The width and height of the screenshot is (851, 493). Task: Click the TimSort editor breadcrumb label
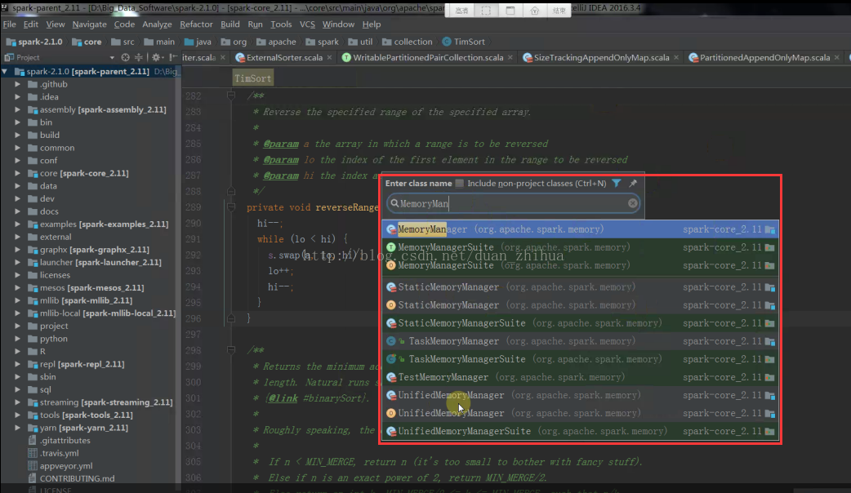click(x=252, y=78)
